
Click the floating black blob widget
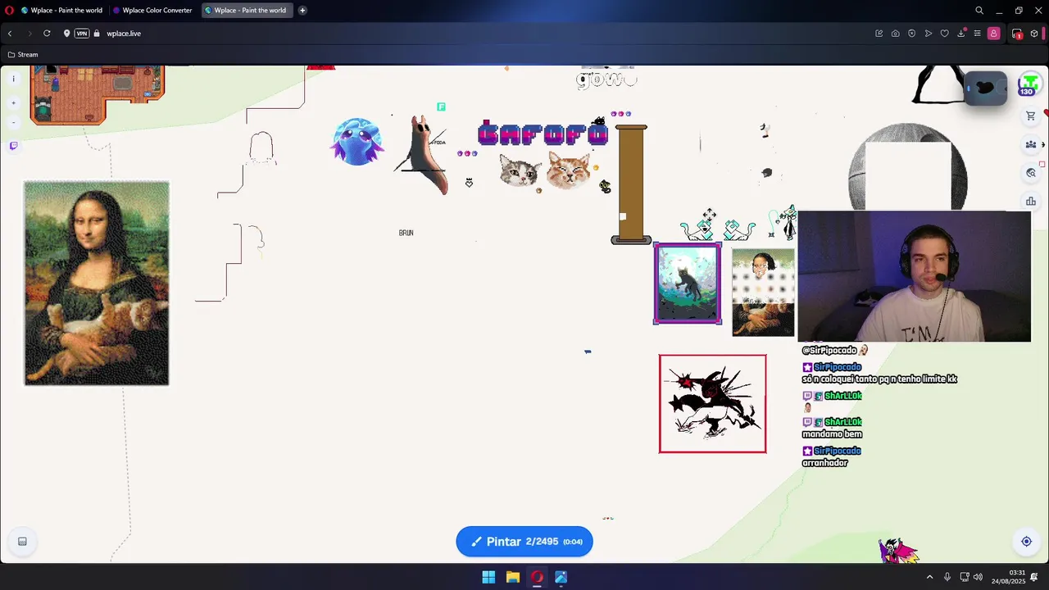click(x=986, y=88)
